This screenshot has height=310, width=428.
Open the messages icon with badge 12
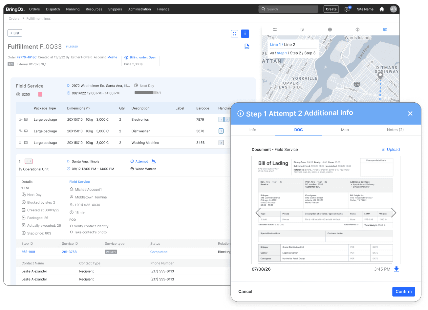(347, 9)
